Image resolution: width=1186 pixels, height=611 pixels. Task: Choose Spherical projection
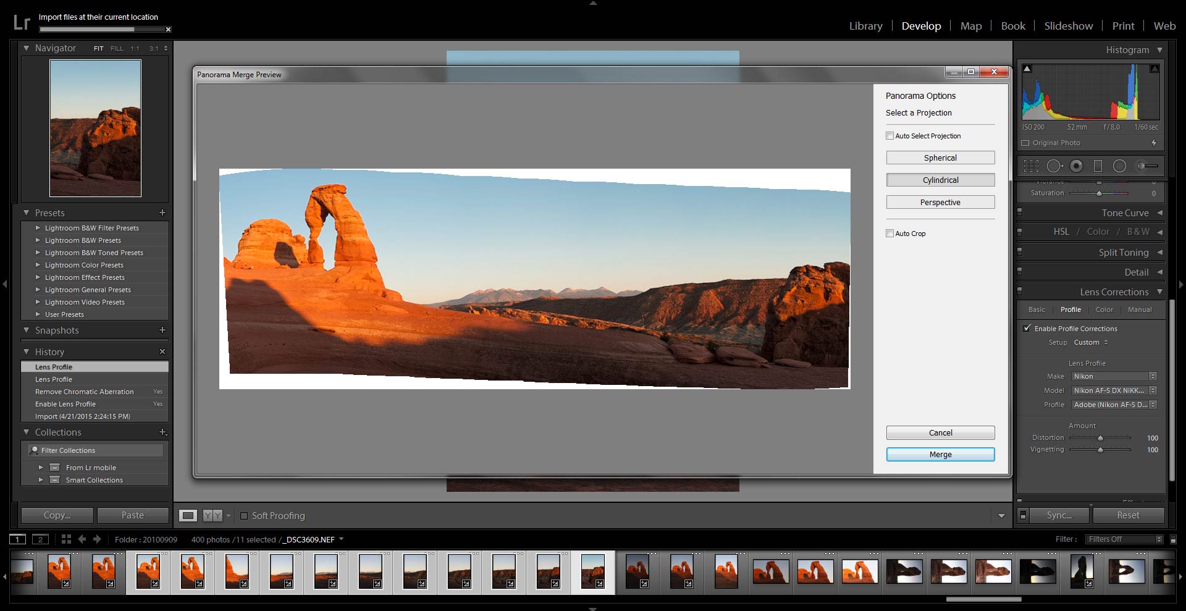pyautogui.click(x=940, y=158)
